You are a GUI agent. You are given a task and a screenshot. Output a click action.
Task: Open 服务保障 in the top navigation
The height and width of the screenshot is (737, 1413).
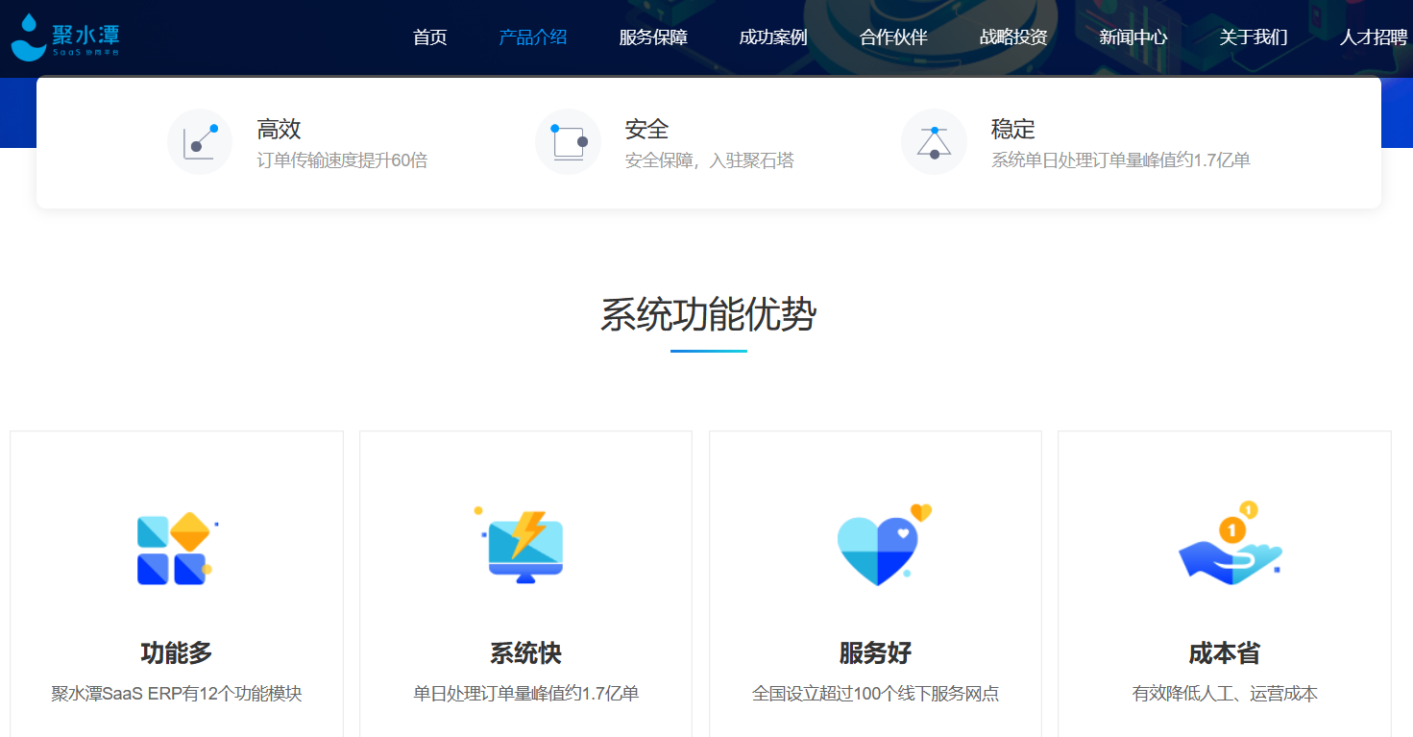click(x=653, y=37)
